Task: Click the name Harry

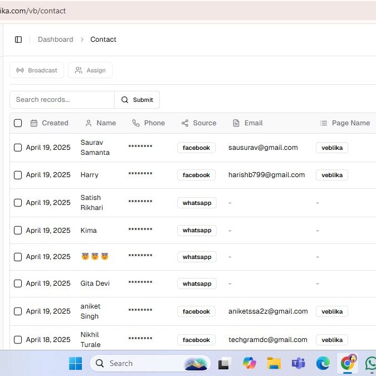Action: [90, 175]
